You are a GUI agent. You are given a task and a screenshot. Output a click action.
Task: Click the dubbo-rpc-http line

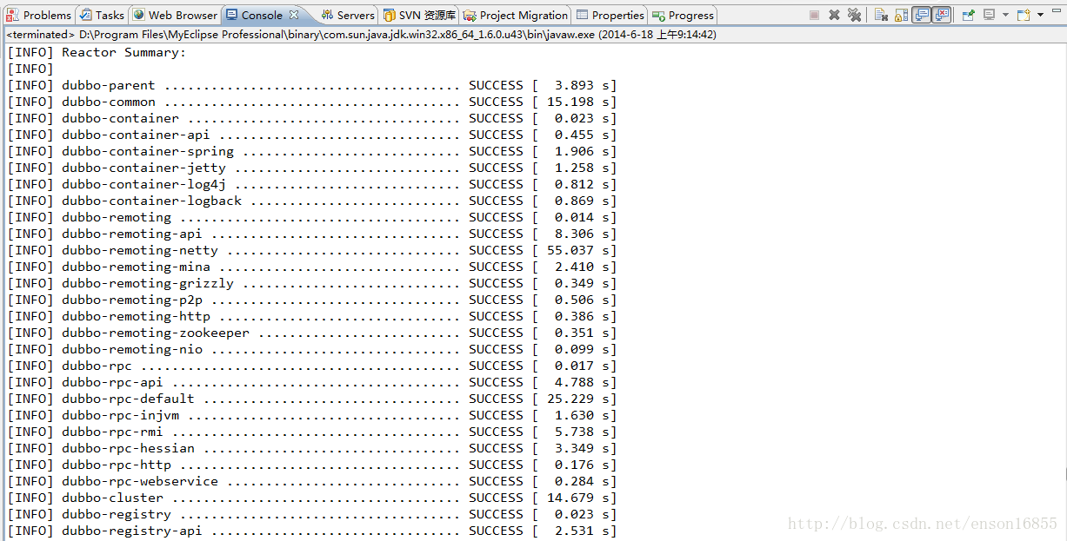pyautogui.click(x=312, y=465)
